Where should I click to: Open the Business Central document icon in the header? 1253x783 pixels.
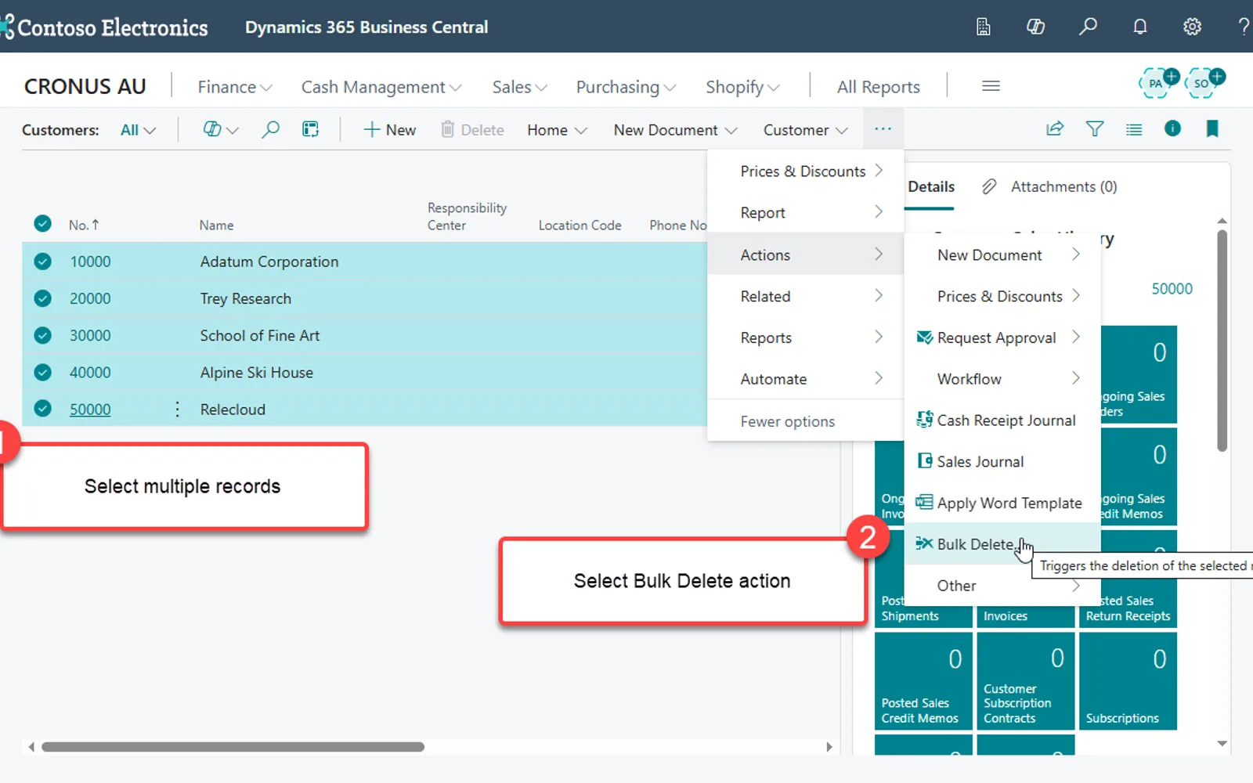[984, 27]
